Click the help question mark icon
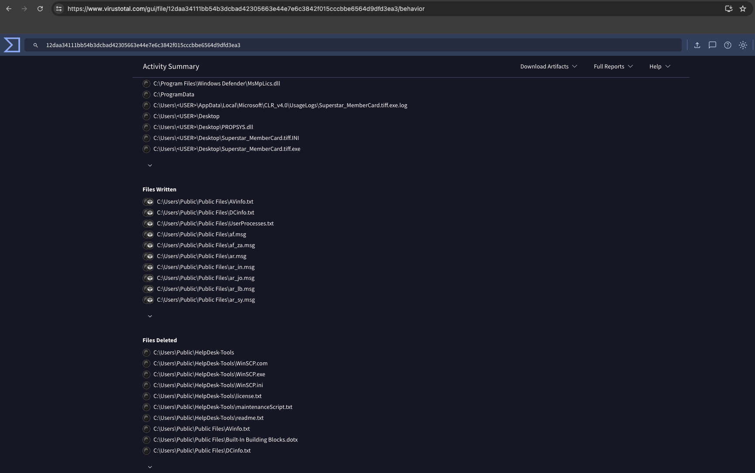Viewport: 755px width, 473px height. 728,45
